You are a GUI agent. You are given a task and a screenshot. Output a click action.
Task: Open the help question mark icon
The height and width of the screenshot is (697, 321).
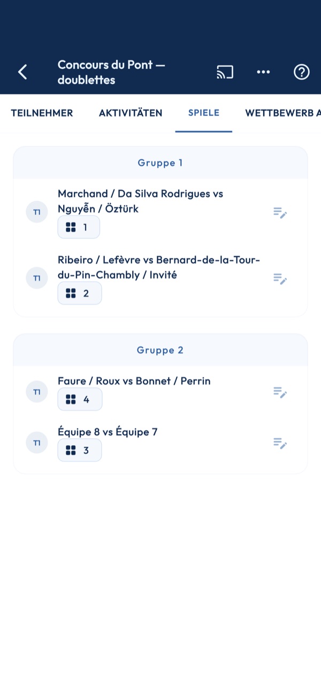coord(302,72)
